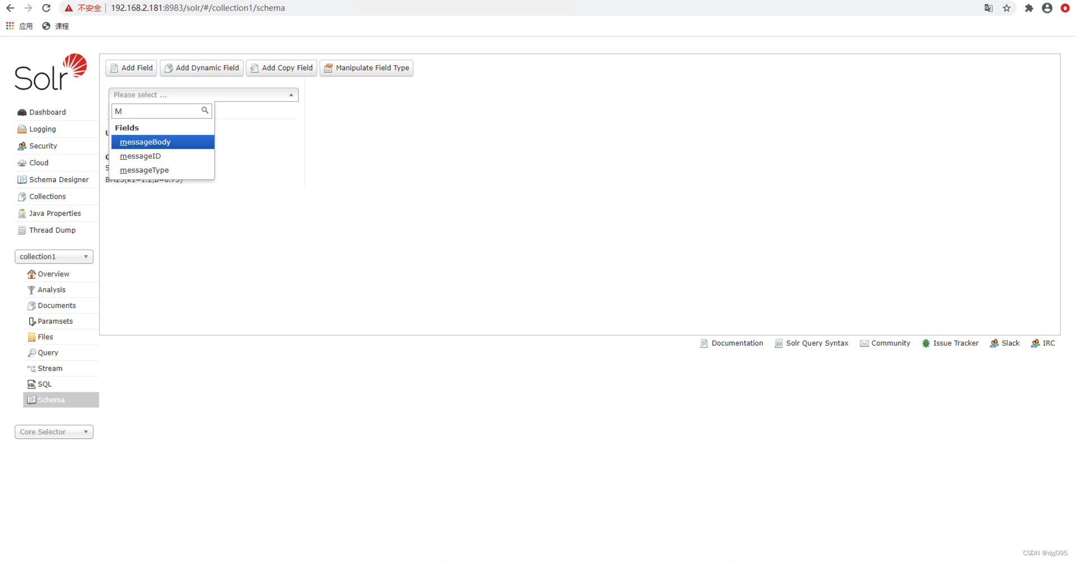Open the Analysis page label

(51, 290)
